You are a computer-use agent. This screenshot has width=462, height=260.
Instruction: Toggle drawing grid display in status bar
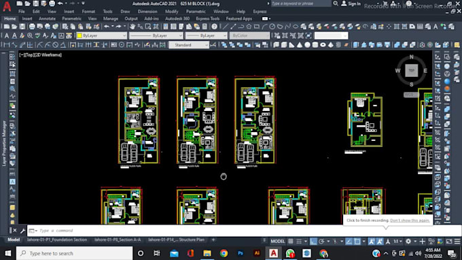[291, 242]
